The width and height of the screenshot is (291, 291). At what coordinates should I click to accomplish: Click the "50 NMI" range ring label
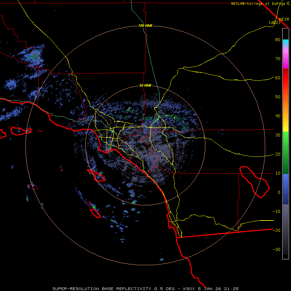[x=145, y=86]
